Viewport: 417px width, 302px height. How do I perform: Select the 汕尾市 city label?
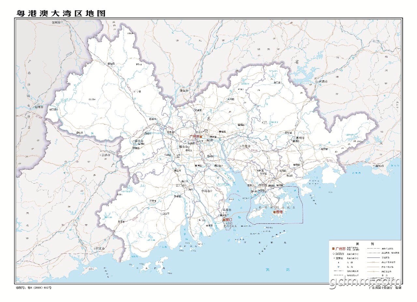[379, 166]
